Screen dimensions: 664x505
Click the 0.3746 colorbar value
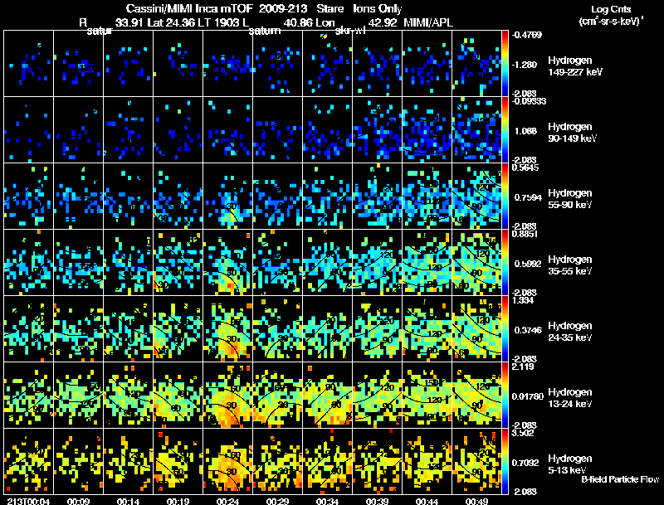point(528,330)
